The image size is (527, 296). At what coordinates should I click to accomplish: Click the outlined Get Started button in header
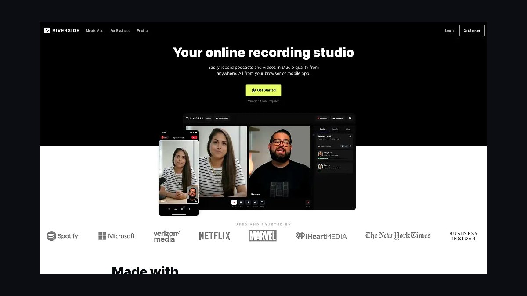472,31
